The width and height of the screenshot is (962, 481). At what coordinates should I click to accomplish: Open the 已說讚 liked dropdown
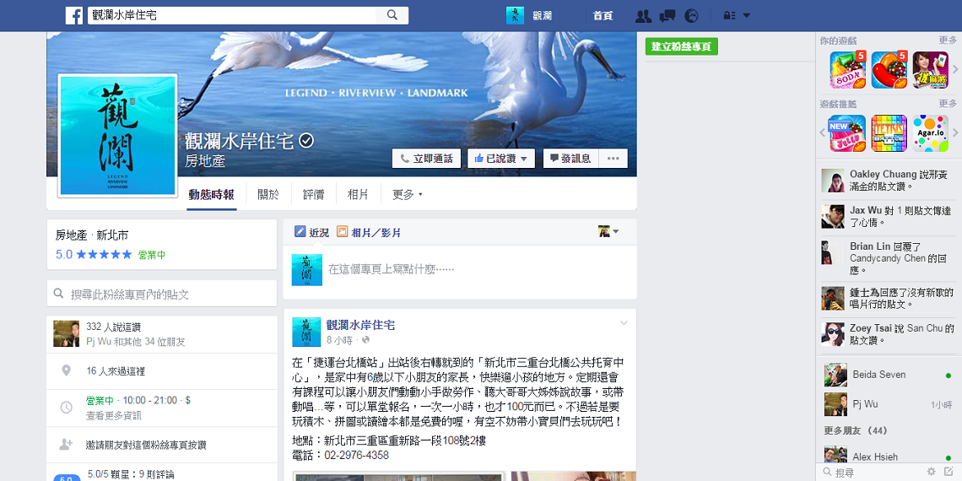click(500, 159)
